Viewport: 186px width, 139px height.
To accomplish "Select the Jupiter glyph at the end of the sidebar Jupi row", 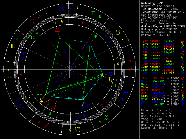I will [x=183, y=93].
